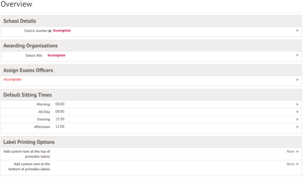
Task: Click arrow on Morning sitting time row
Action: (298, 104)
